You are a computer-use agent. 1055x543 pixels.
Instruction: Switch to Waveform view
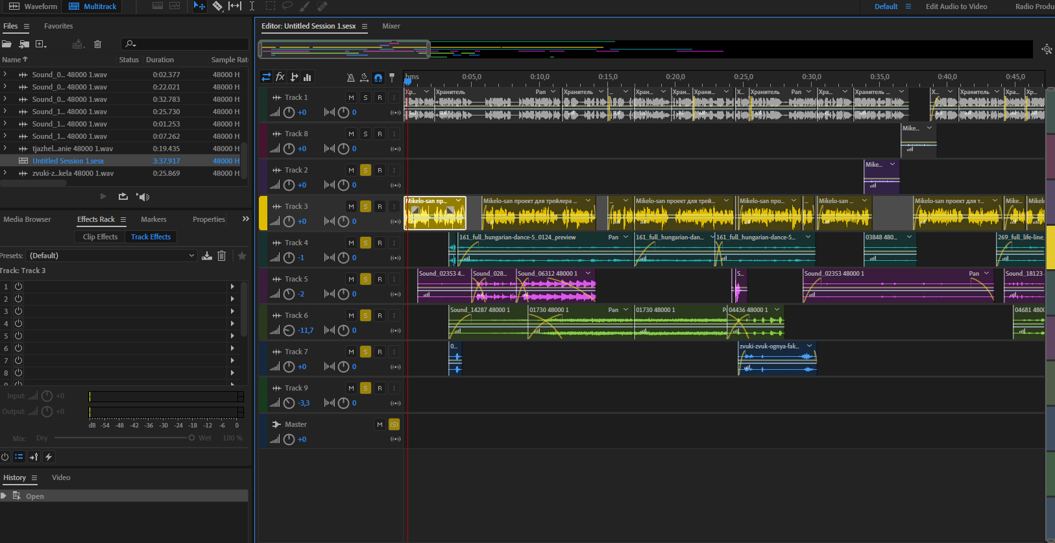(x=33, y=6)
